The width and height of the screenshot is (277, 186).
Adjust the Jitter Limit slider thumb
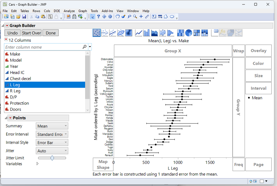click(x=52, y=158)
